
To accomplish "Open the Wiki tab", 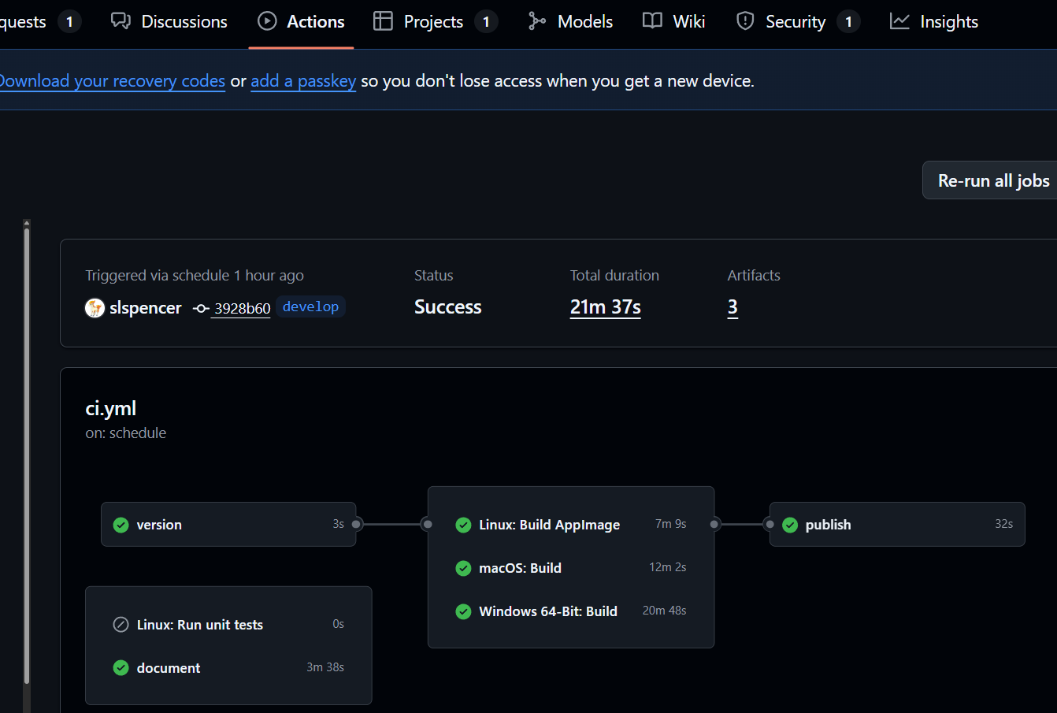I will tap(688, 22).
